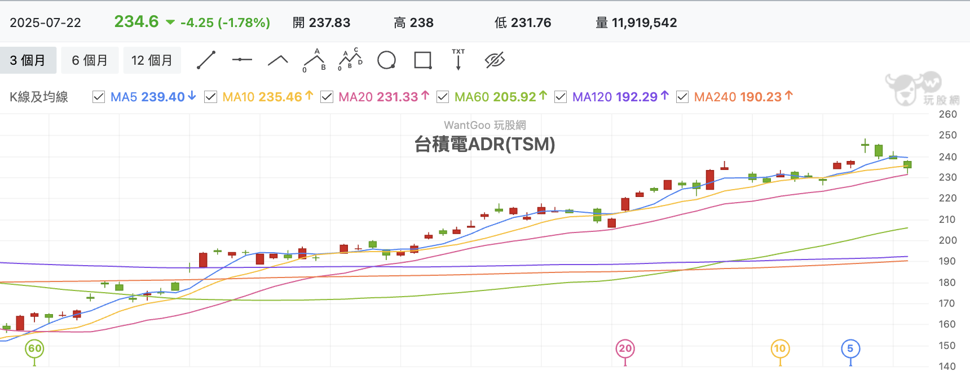This screenshot has height=376, width=970.
Task: Click the date 2025-07-22
Action: point(46,23)
